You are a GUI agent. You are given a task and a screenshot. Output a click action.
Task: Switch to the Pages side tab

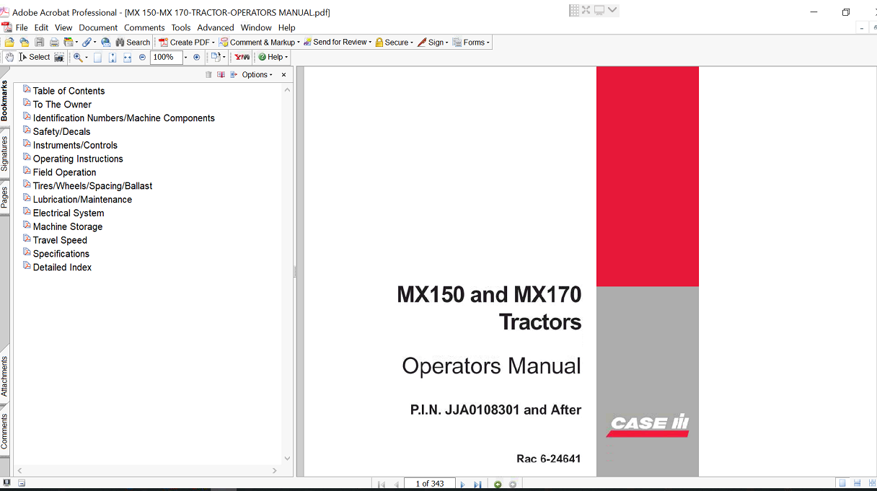point(4,197)
